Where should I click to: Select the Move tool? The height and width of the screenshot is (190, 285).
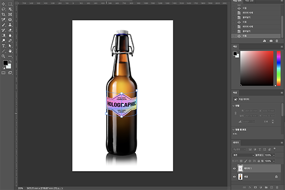[4, 3]
